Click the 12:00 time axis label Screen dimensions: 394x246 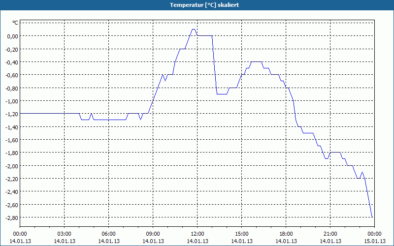click(x=197, y=234)
